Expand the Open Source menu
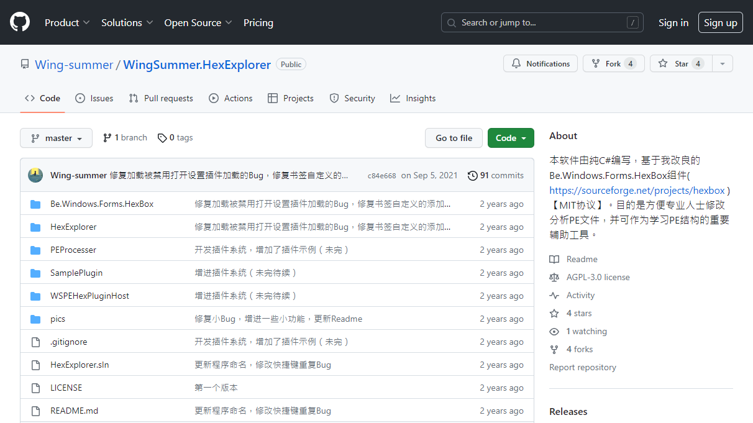Image resolution: width=753 pixels, height=423 pixels. click(198, 22)
